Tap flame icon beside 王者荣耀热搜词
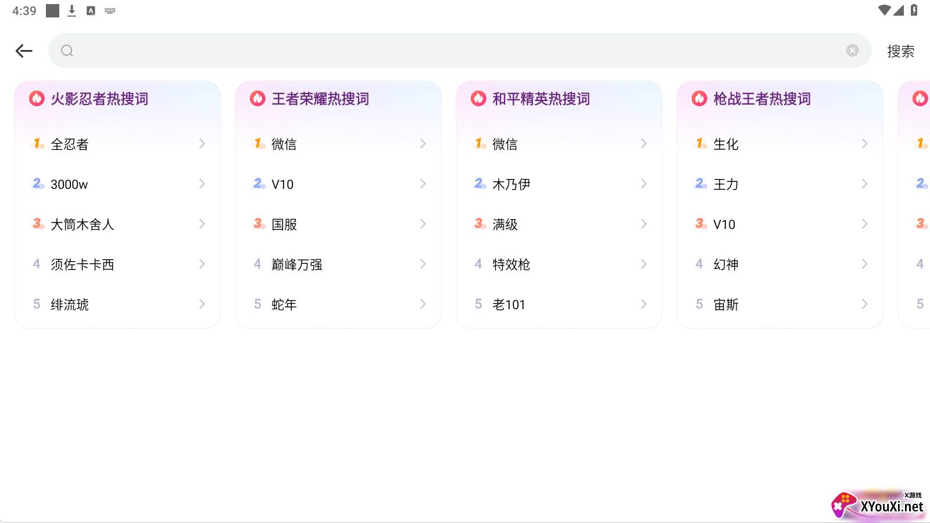 pyautogui.click(x=257, y=99)
